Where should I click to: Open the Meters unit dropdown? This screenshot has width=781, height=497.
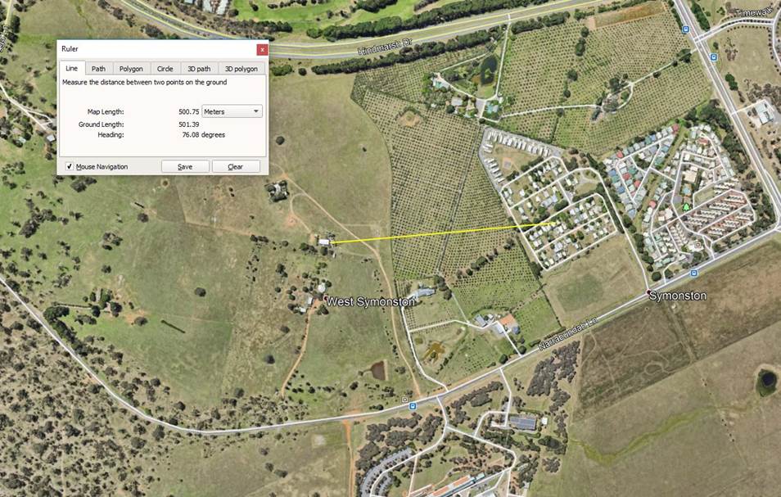click(x=232, y=111)
